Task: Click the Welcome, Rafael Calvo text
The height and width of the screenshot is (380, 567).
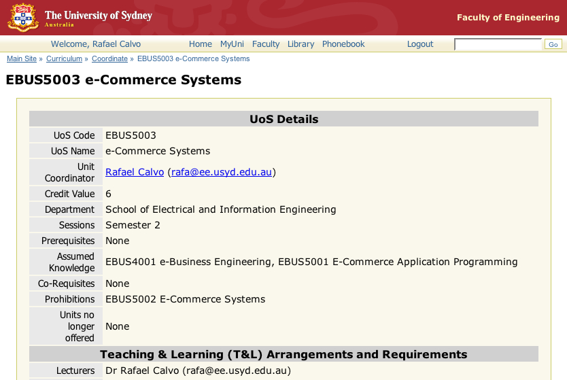Action: pyautogui.click(x=96, y=44)
